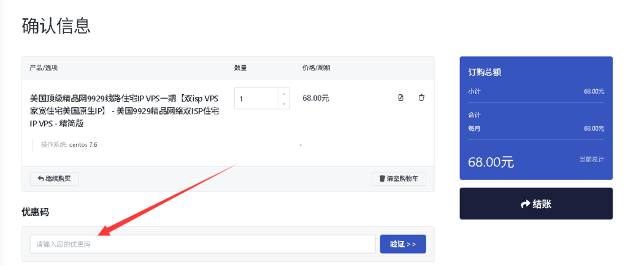This screenshot has width=628, height=266.
Task: Click the 操作系统: centos 7.6 option text
Action: (x=69, y=145)
